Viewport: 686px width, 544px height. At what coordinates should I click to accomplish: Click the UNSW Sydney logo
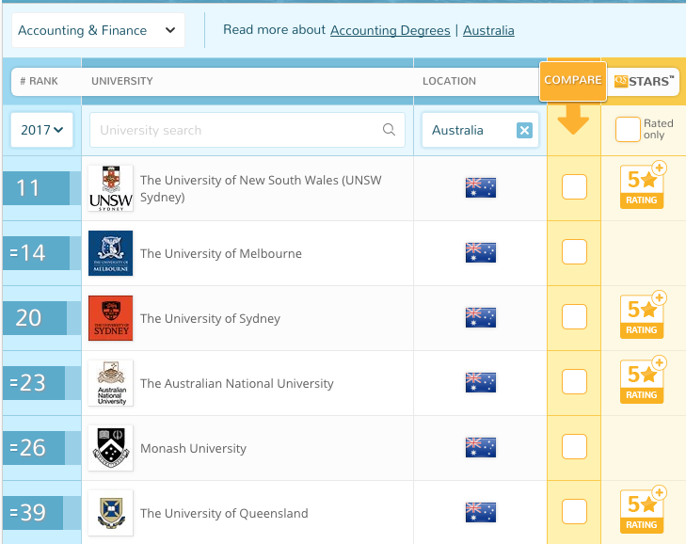(x=110, y=188)
